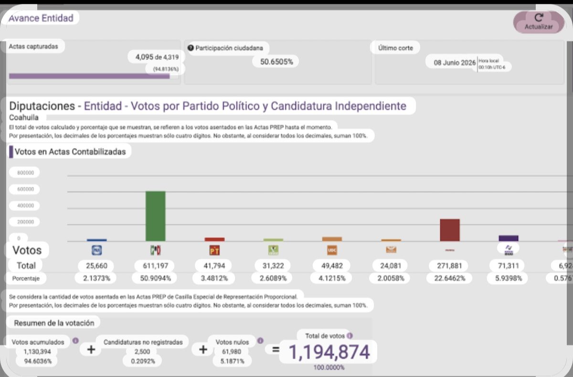Click the Resumen de la votación heading
The width and height of the screenshot is (573, 377).
[x=54, y=323]
